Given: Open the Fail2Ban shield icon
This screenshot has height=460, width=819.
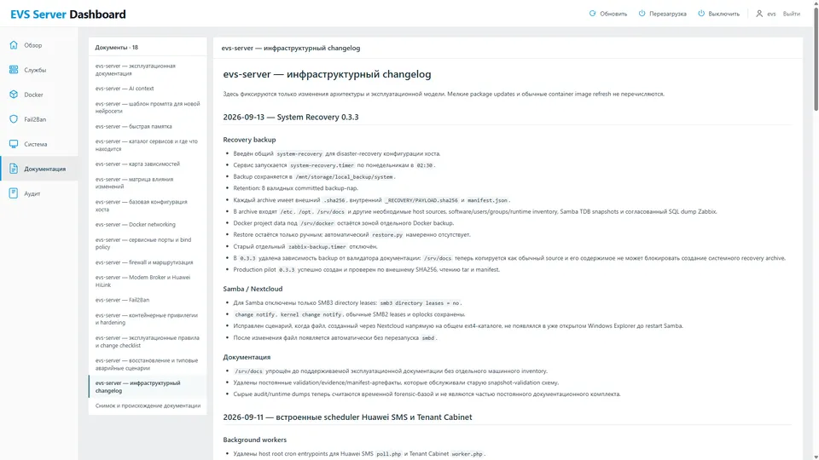Looking at the screenshot, I should point(14,119).
